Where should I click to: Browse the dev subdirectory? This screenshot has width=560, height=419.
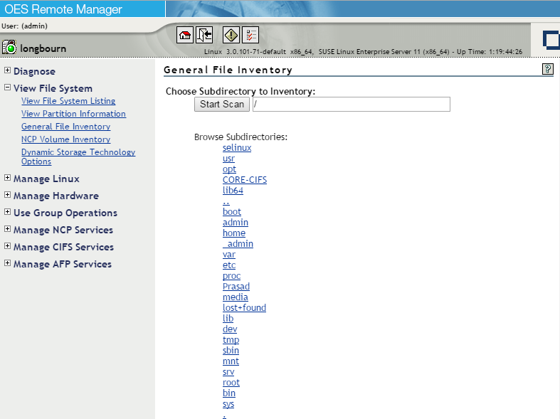[x=230, y=329]
